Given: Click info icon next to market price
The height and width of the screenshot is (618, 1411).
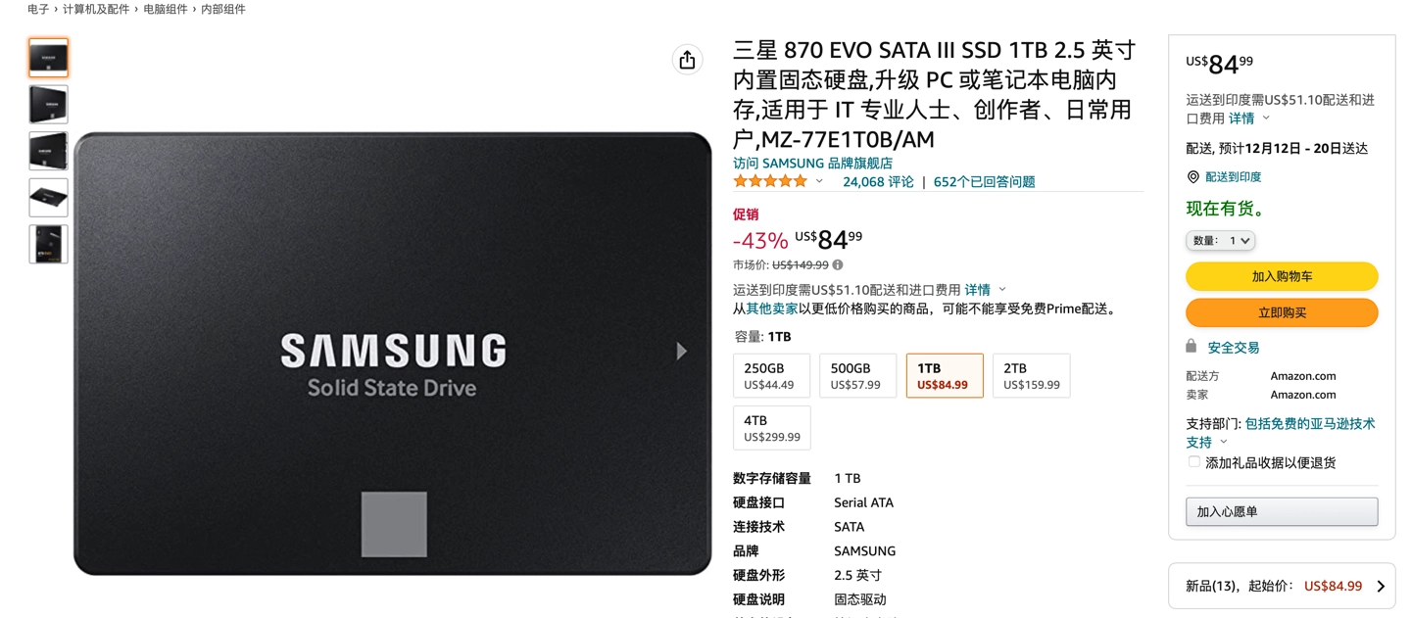Looking at the screenshot, I should point(838,264).
